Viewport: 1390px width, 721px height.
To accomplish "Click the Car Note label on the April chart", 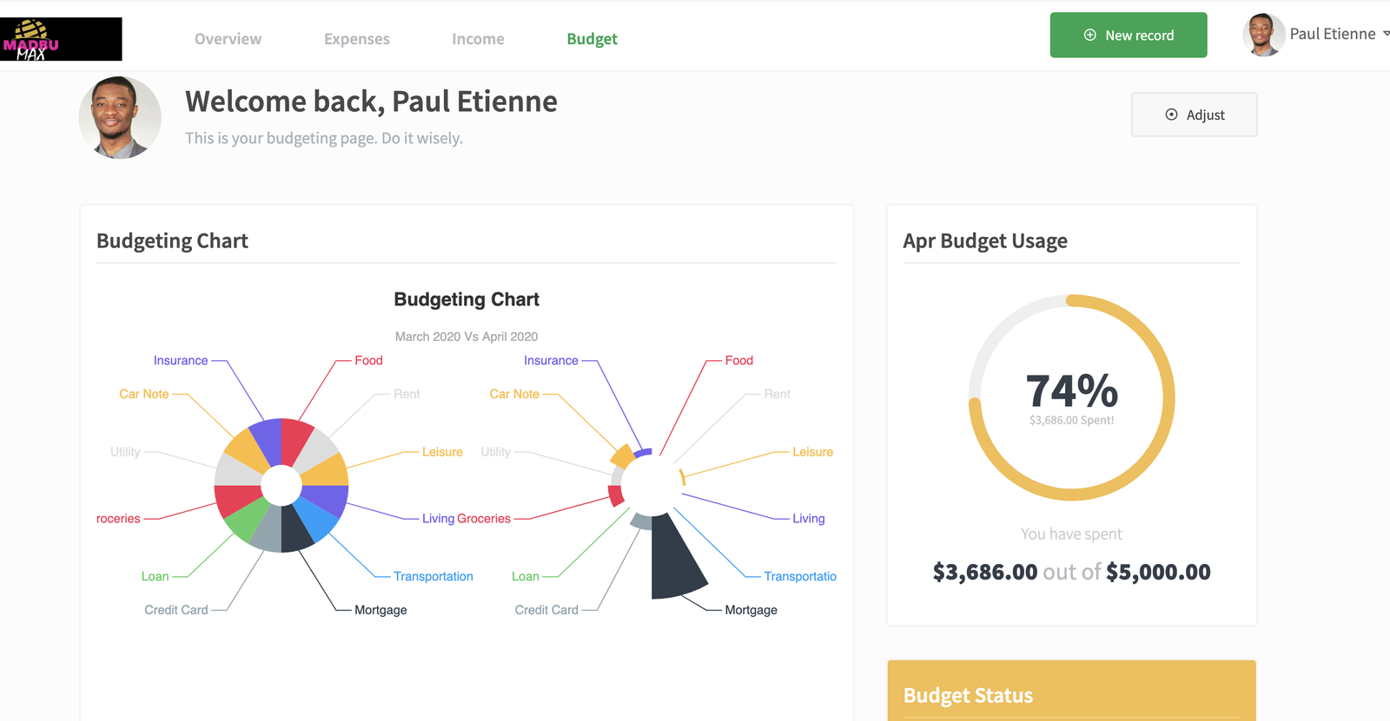I will 514,394.
